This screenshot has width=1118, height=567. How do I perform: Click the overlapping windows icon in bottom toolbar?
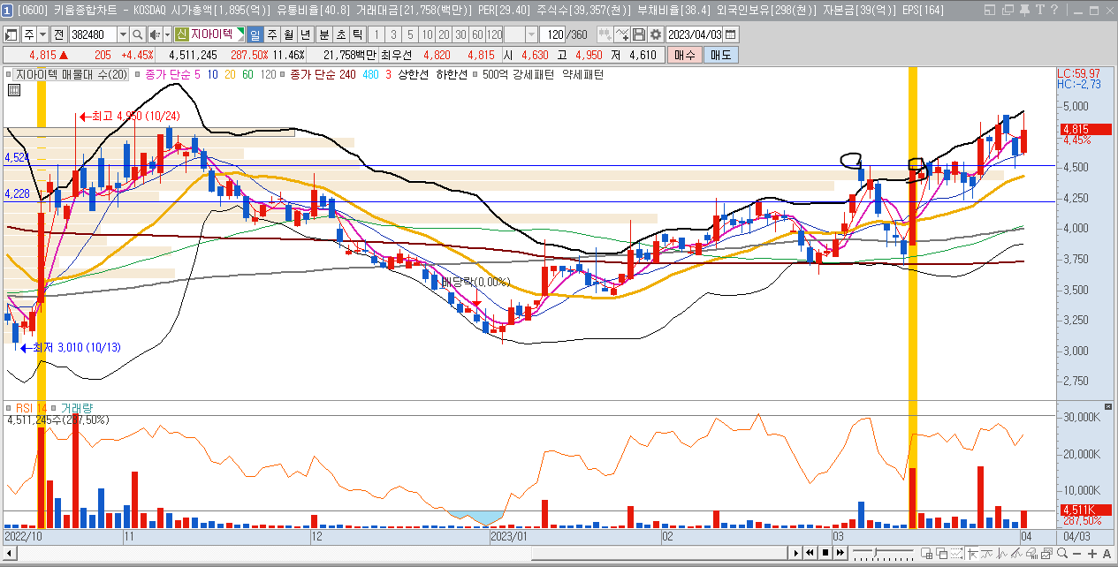click(x=942, y=554)
